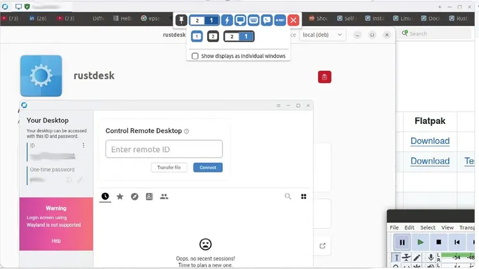The width and height of the screenshot is (479, 269).
Task: Switch to the discovered compass tab
Action: coord(134,197)
